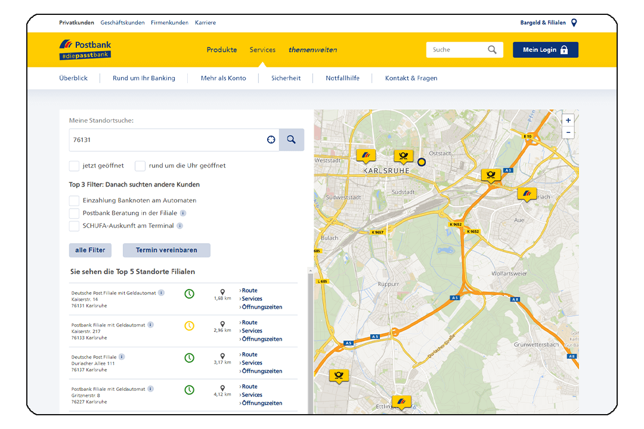Click the 'Termin vereinbaren' button

pos(167,250)
